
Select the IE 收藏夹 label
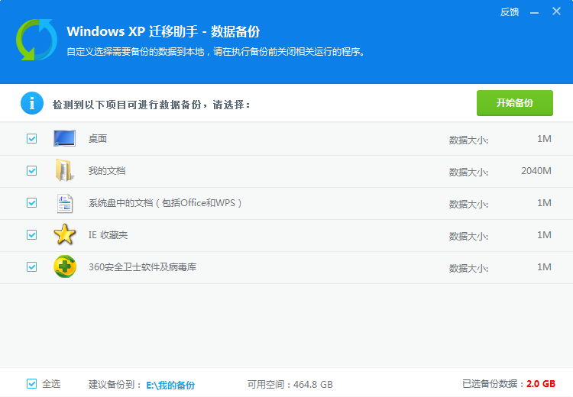[108, 235]
